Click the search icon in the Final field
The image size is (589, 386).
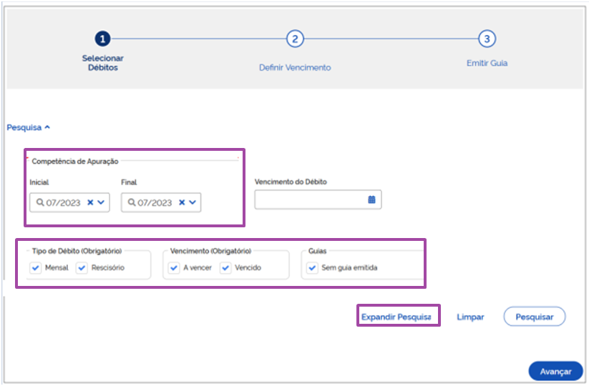click(x=132, y=202)
